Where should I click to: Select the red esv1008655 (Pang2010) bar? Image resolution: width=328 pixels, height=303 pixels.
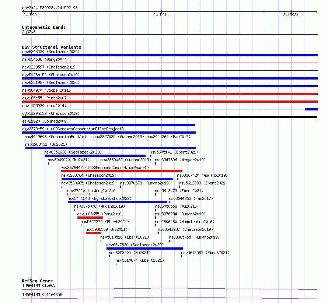click(90, 218)
